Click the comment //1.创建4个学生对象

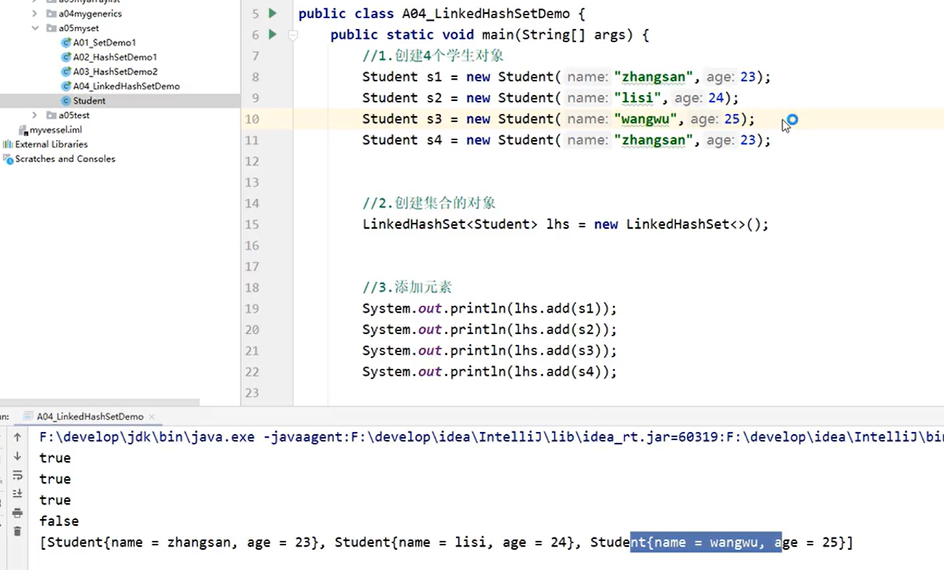tap(433, 56)
